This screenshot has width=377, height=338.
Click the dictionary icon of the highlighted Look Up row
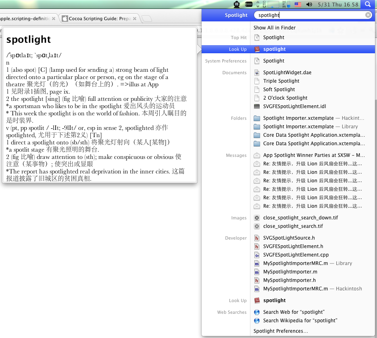(257, 49)
